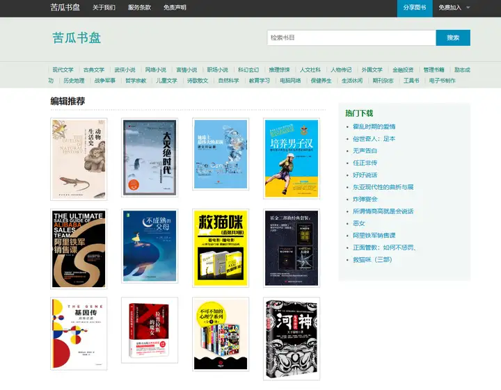Select the 电子书制作 category

(443, 81)
